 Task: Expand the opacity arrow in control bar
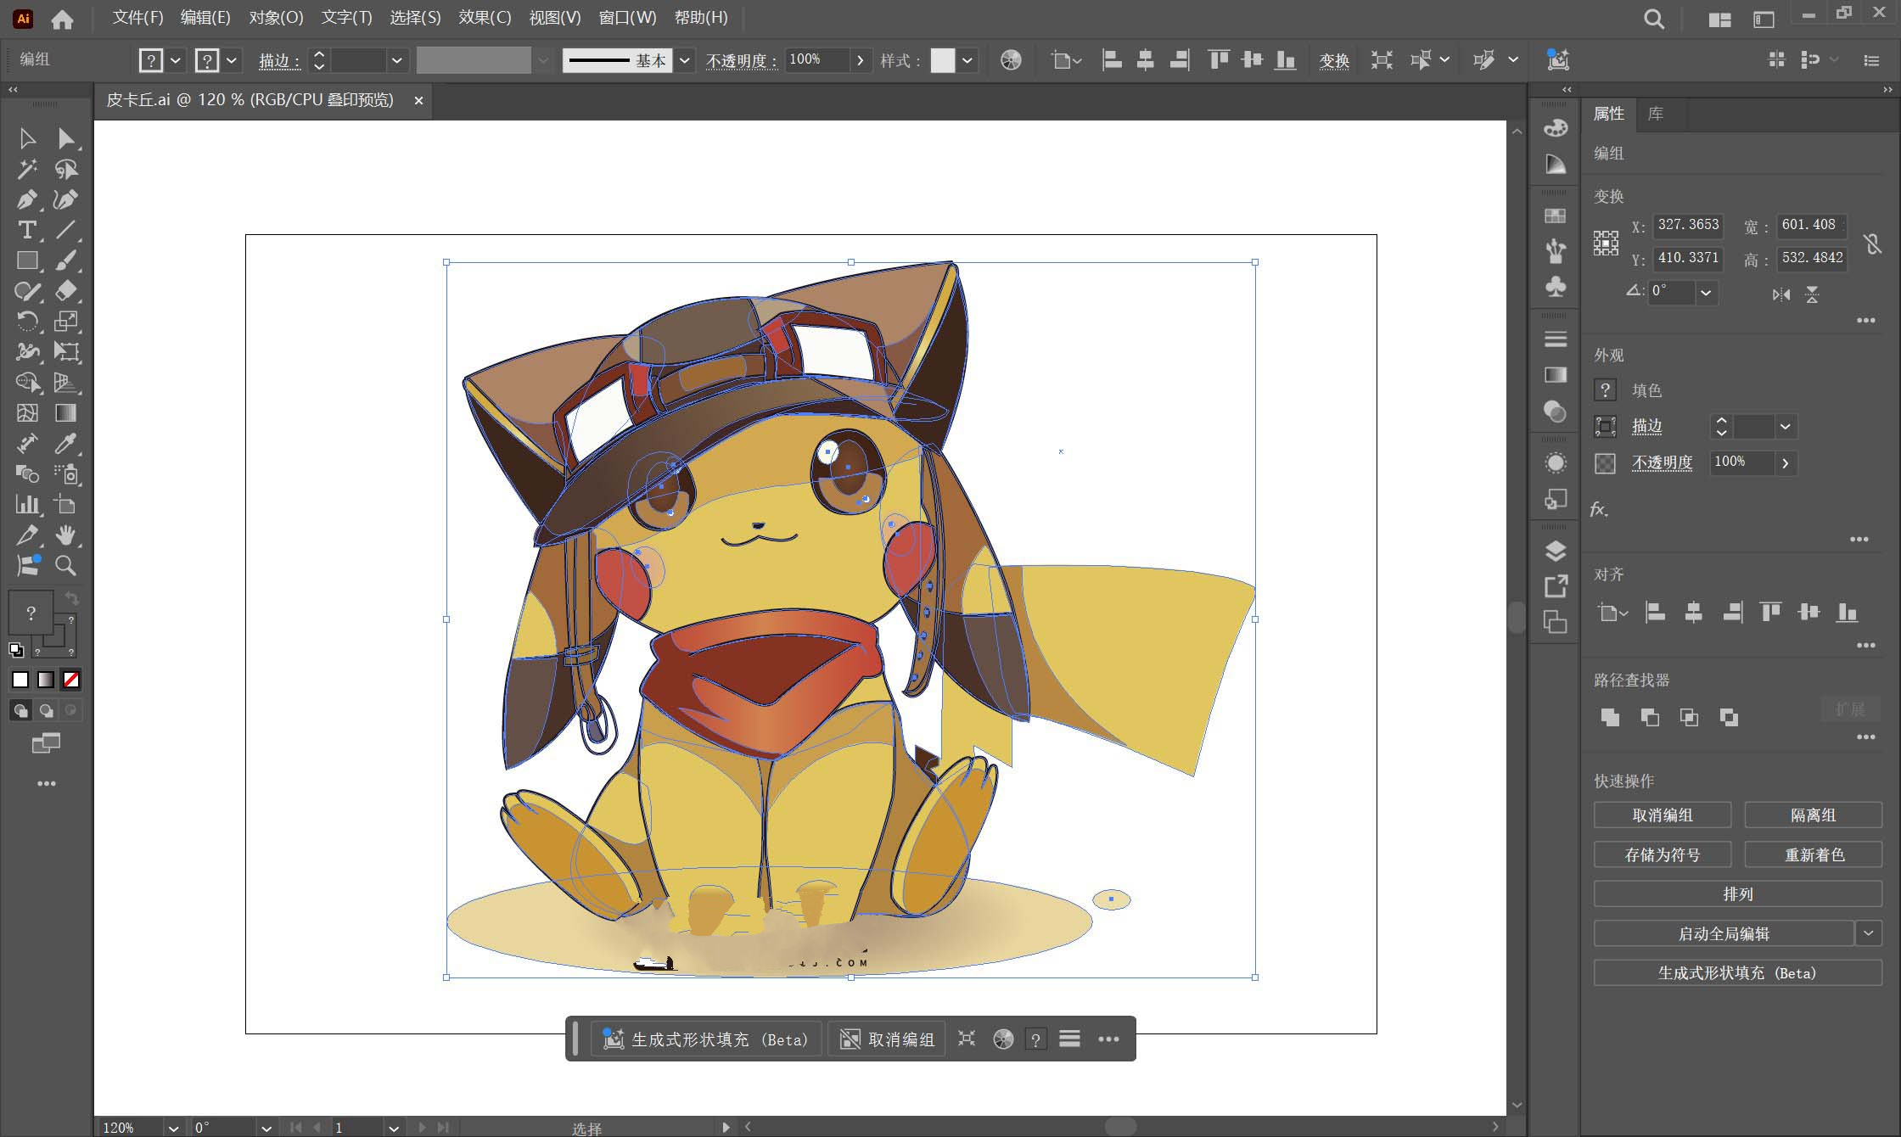(x=861, y=60)
